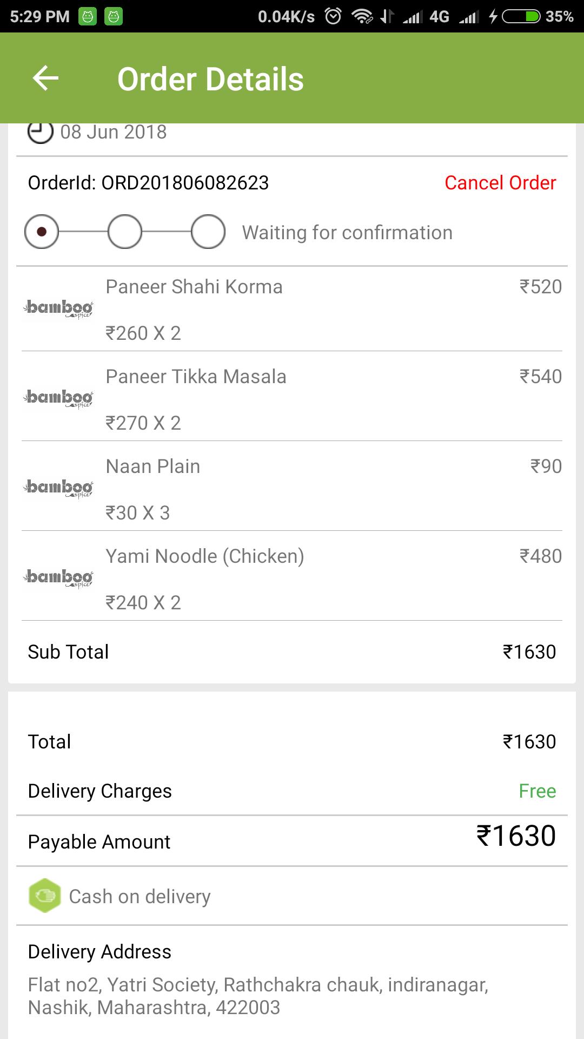The width and height of the screenshot is (584, 1039).
Task: Select the first order status step circle
Action: [x=42, y=232]
